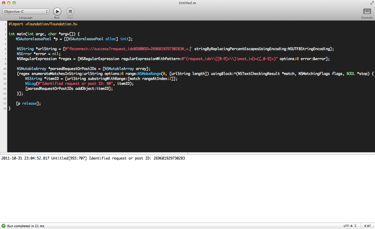Click the word release on line 17

tap(29, 103)
